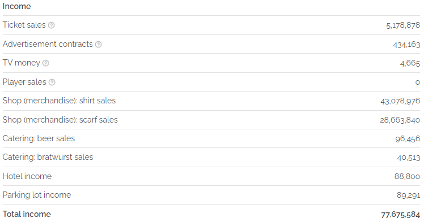Click the Income section heading

(x=17, y=6)
